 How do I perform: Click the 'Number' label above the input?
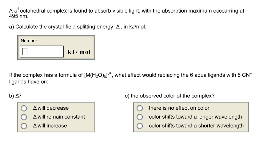coord(29,41)
